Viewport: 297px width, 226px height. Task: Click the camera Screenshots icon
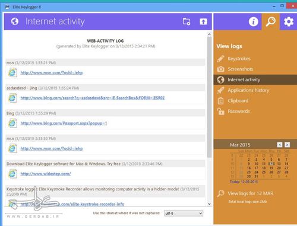[220, 69]
